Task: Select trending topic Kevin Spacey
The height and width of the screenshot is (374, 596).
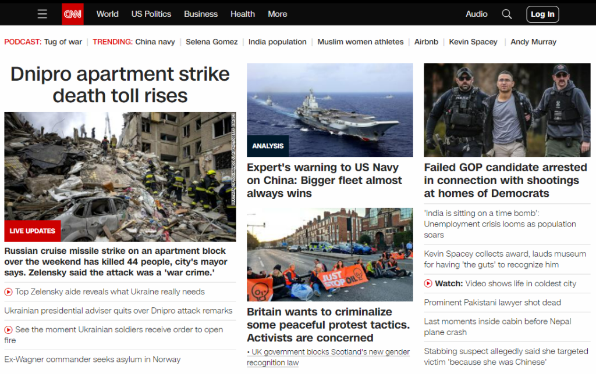Action: tap(473, 42)
